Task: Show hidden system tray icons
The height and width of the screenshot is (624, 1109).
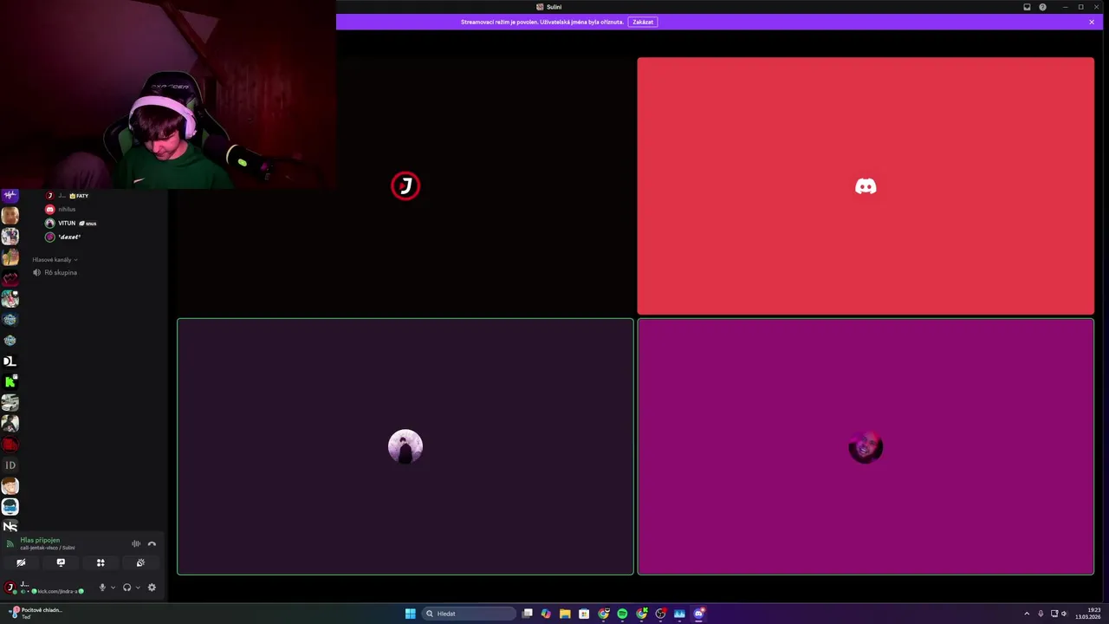Action: coord(1027,614)
